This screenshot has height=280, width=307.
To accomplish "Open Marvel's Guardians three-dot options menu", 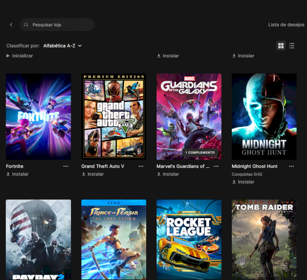I will point(216,166).
